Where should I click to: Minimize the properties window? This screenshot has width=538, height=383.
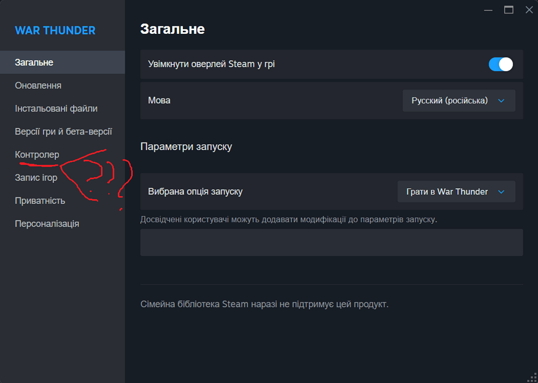pyautogui.click(x=489, y=10)
